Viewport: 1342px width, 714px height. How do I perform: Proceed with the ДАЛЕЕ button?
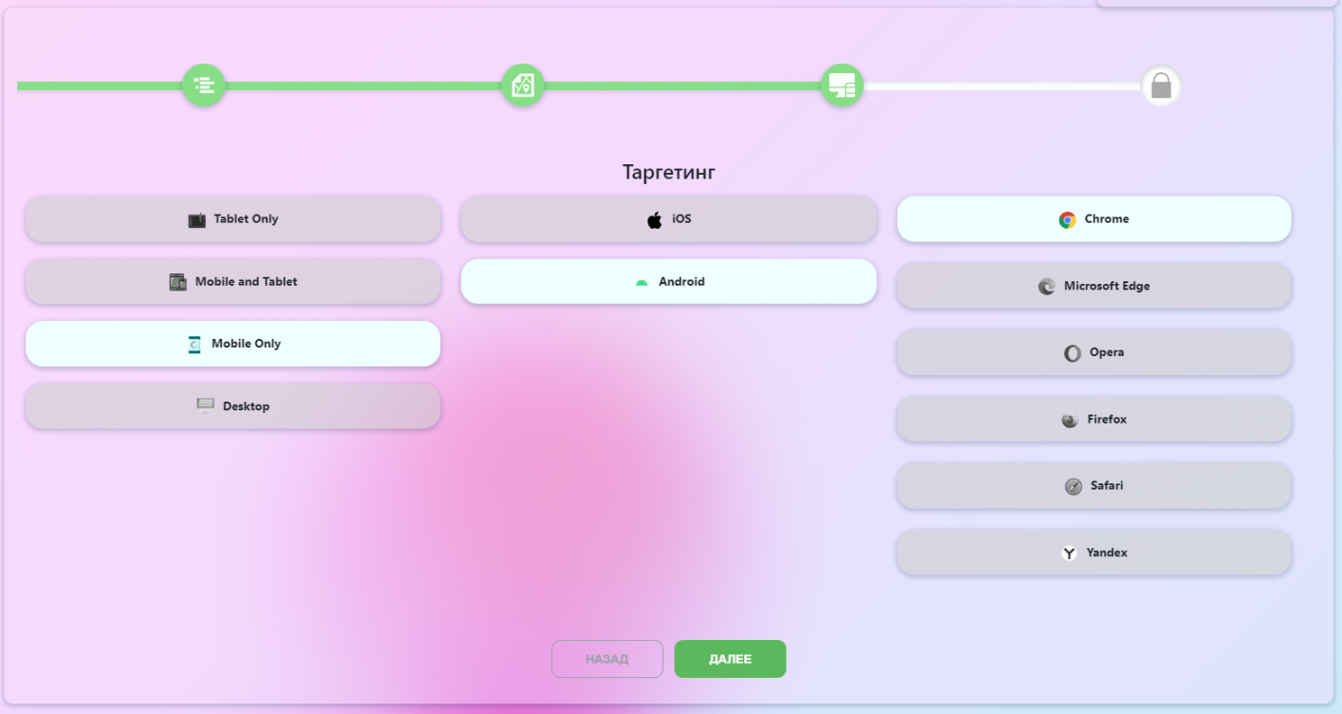tap(730, 659)
